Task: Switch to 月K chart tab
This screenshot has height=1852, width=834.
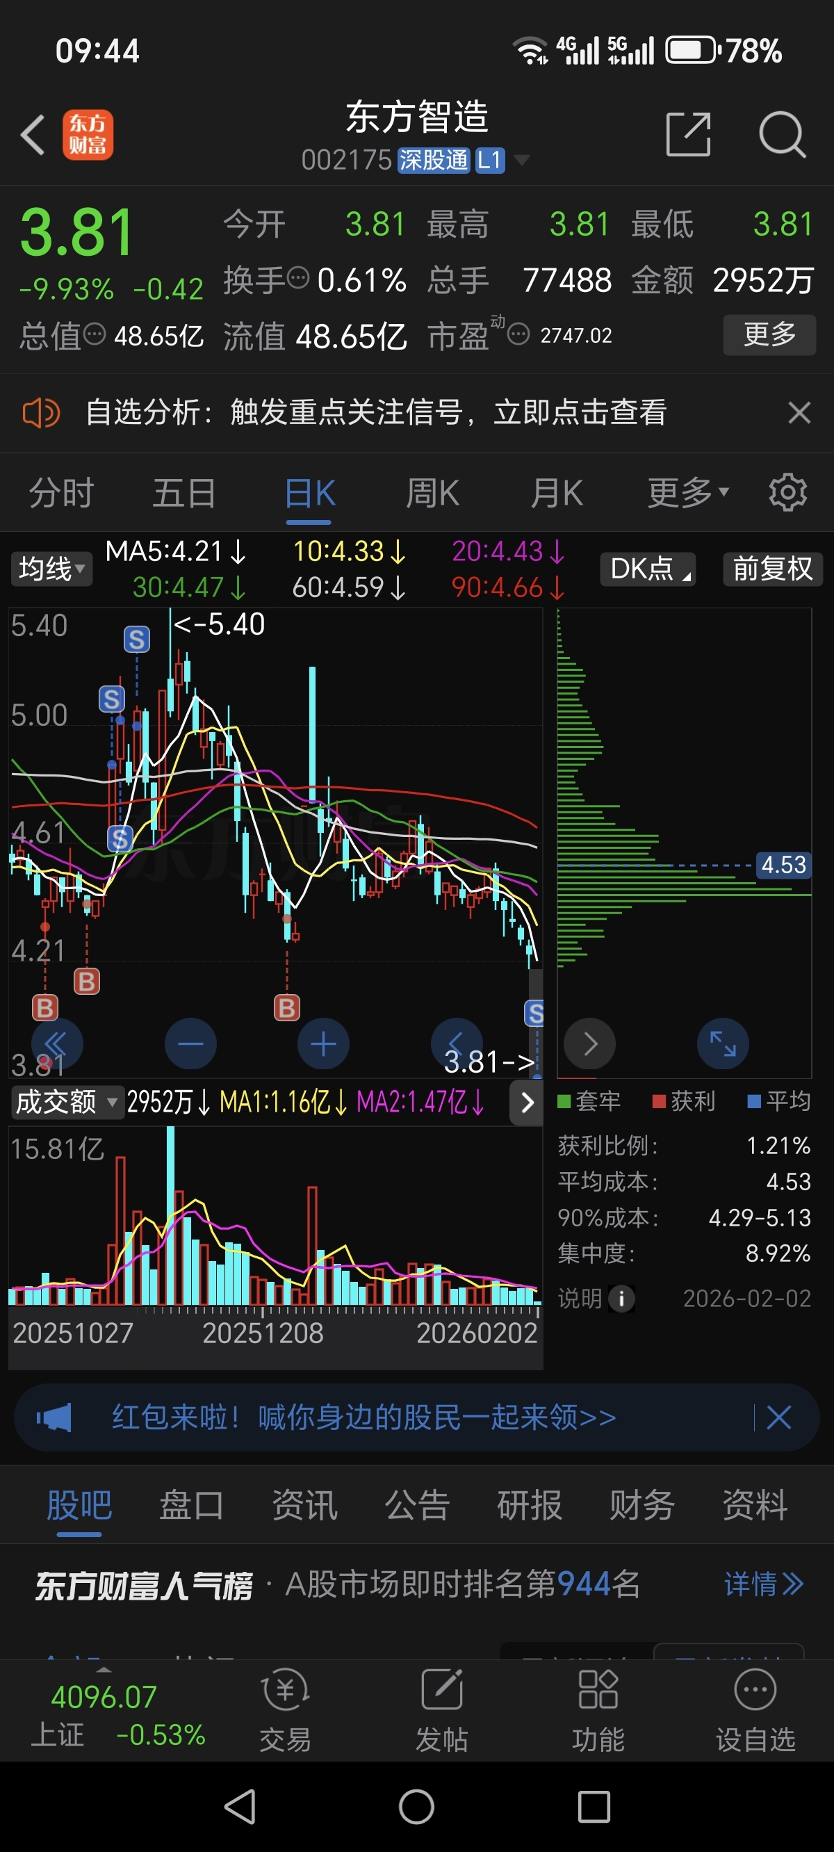Action: 557,492
